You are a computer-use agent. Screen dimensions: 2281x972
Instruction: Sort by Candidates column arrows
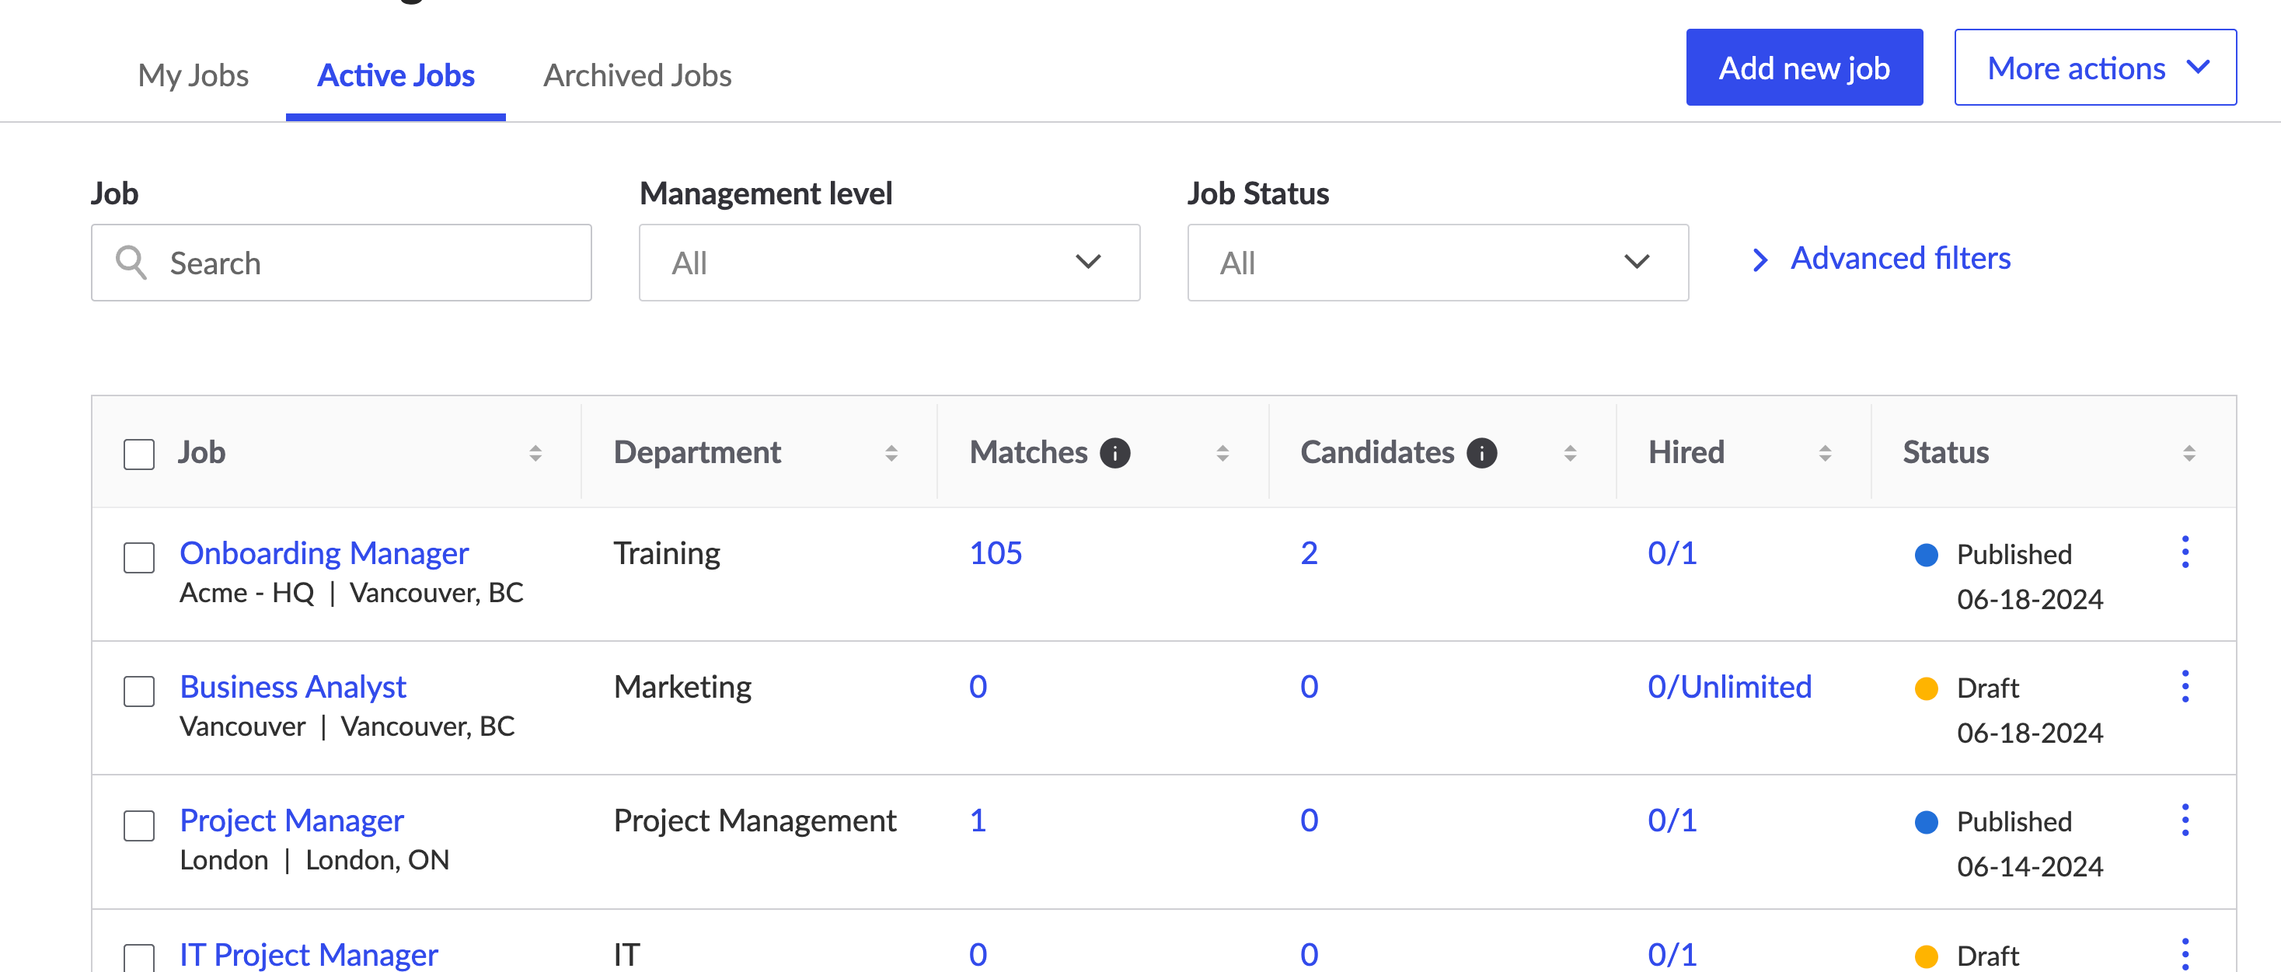click(1570, 453)
